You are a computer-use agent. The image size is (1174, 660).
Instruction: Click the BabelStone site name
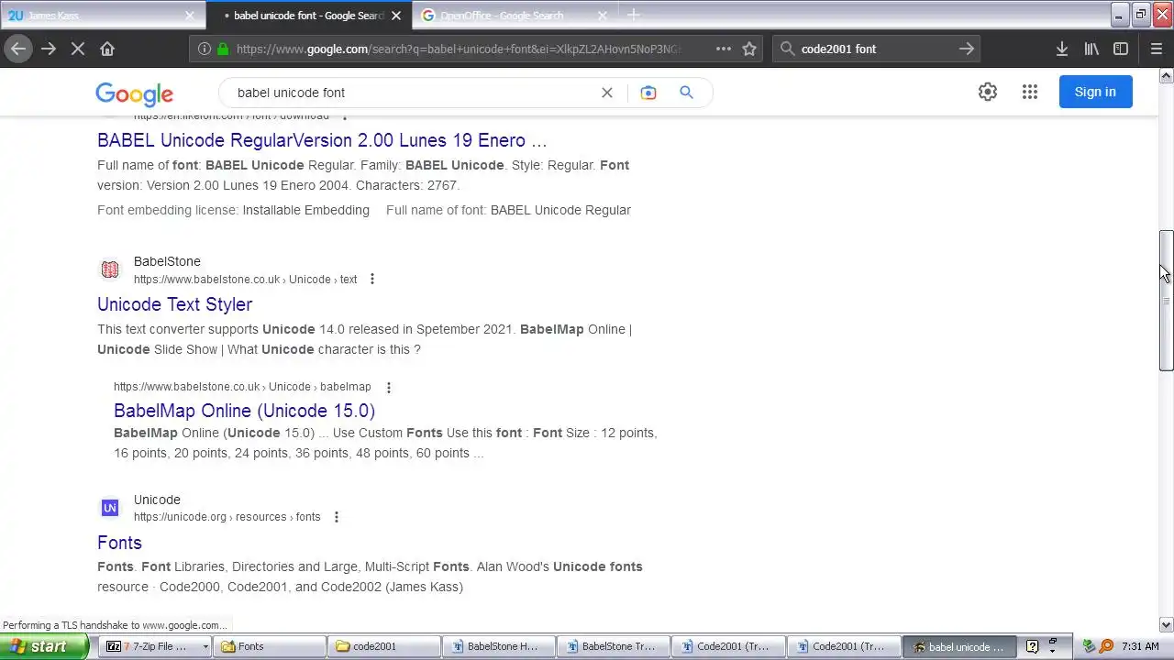(167, 261)
